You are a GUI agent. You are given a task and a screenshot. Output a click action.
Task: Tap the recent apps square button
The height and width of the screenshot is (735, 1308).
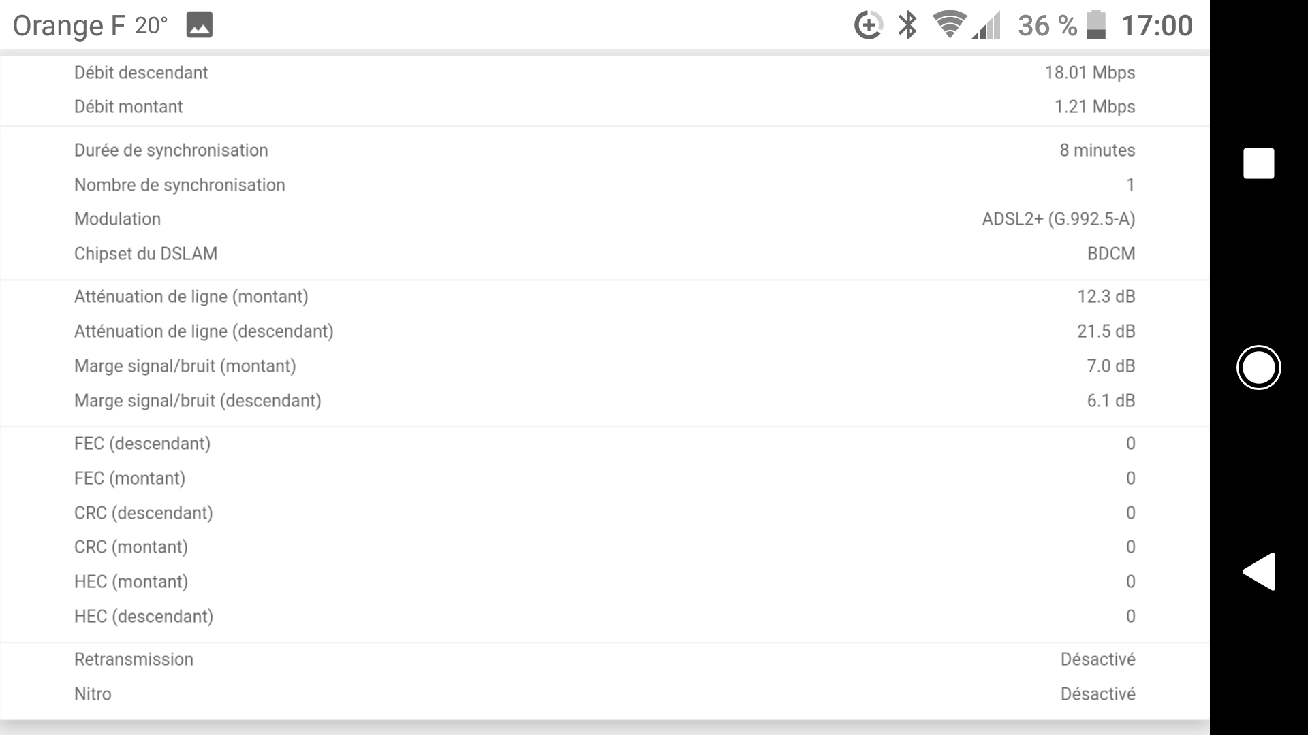1258,163
